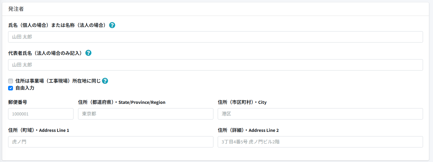Click the 住所（市区町村）City label
The height and width of the screenshot is (162, 433).
pyautogui.click(x=242, y=102)
